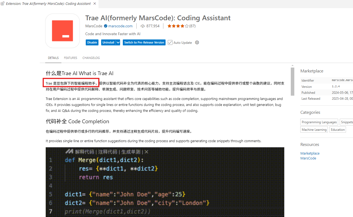Select the DETAILS tab

click(53, 58)
